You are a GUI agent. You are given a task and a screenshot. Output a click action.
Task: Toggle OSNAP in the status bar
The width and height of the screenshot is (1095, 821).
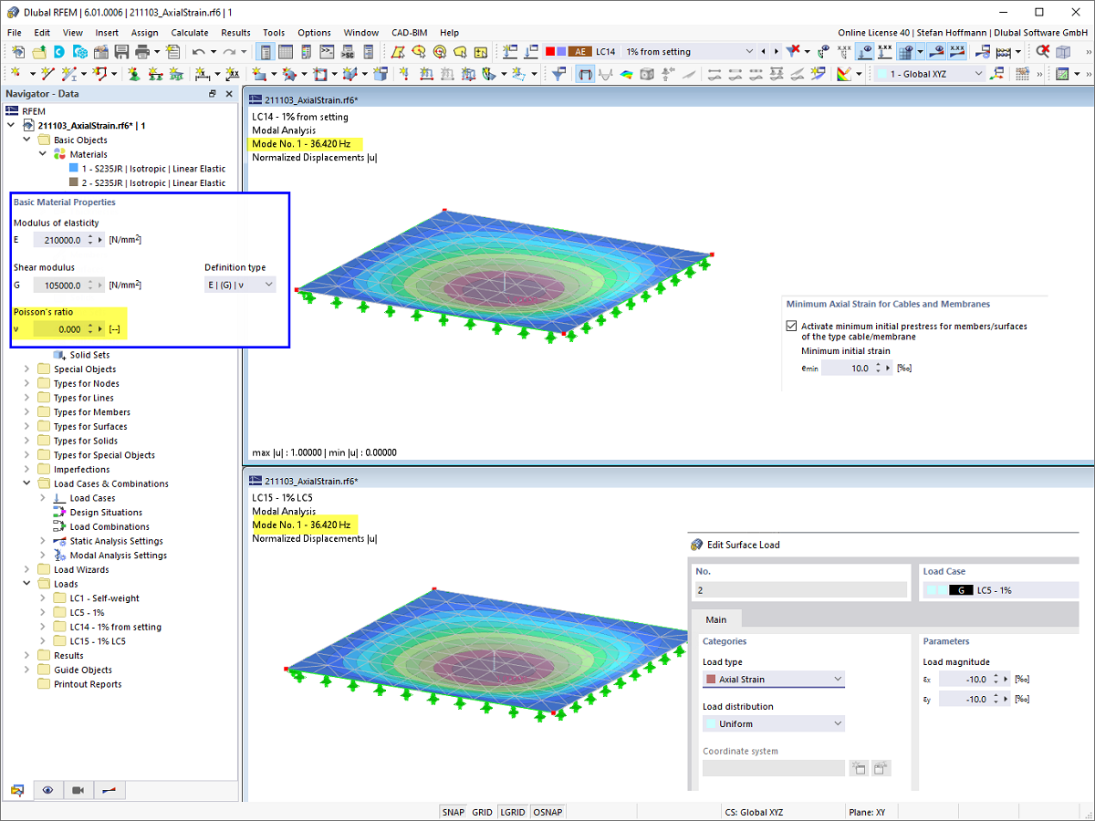547,812
